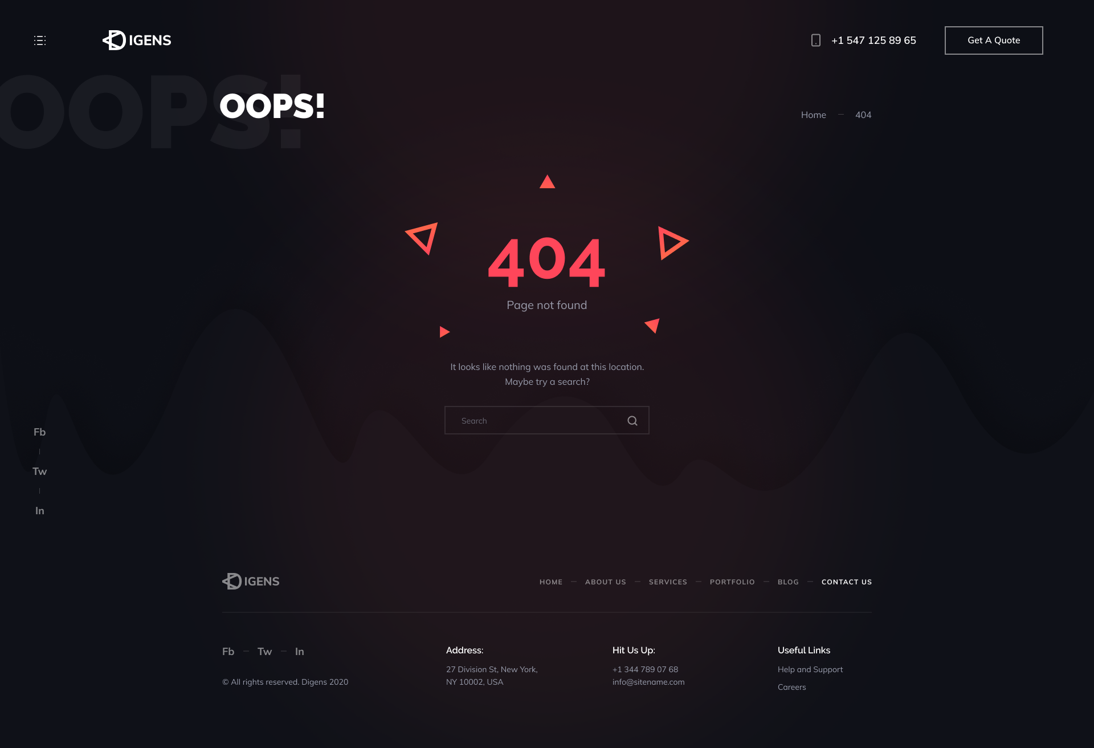Click the Help and Support link
This screenshot has width=1094, height=748.
(x=810, y=669)
